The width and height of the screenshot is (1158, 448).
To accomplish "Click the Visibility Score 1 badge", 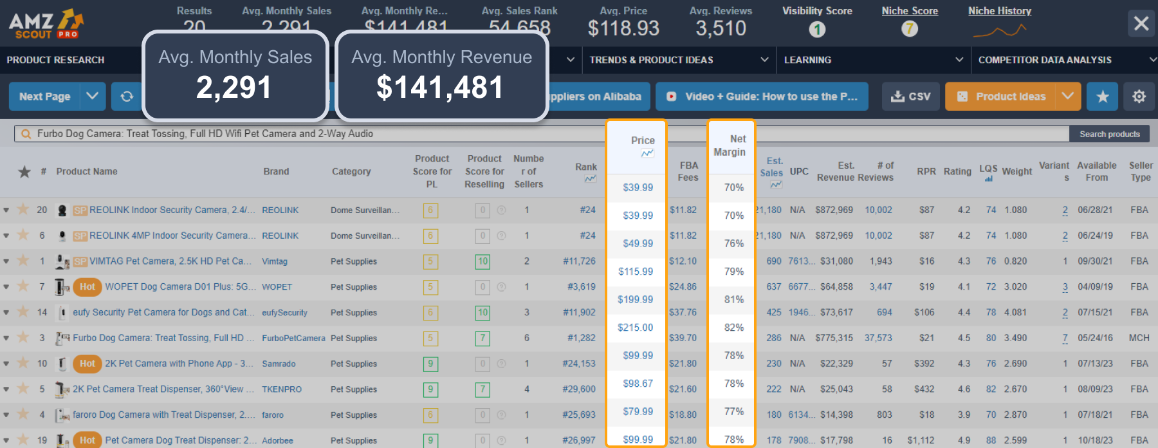I will click(817, 29).
